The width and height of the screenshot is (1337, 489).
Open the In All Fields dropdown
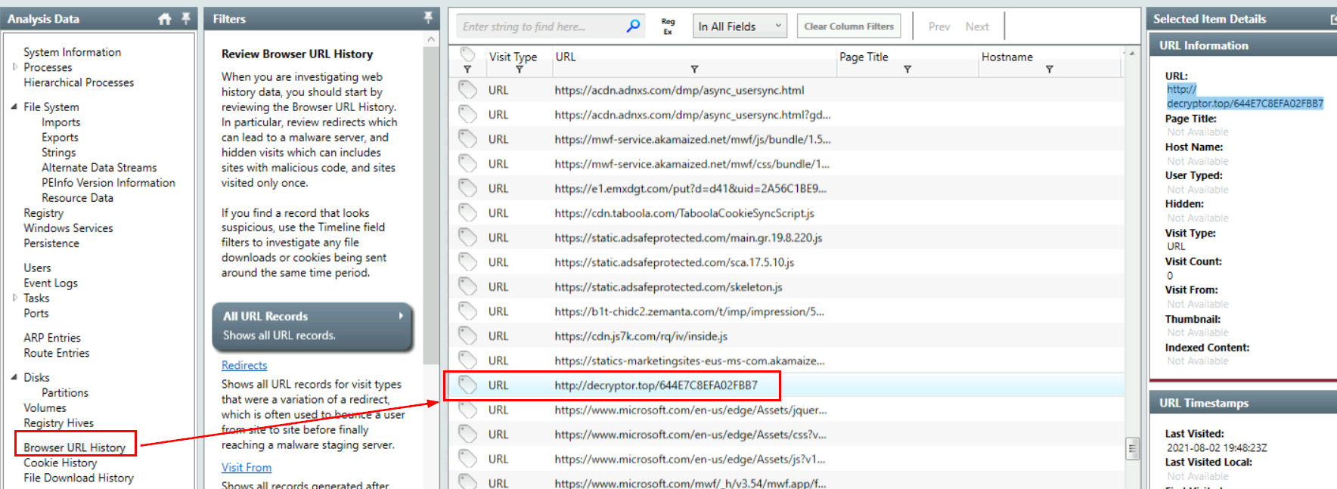coord(740,26)
